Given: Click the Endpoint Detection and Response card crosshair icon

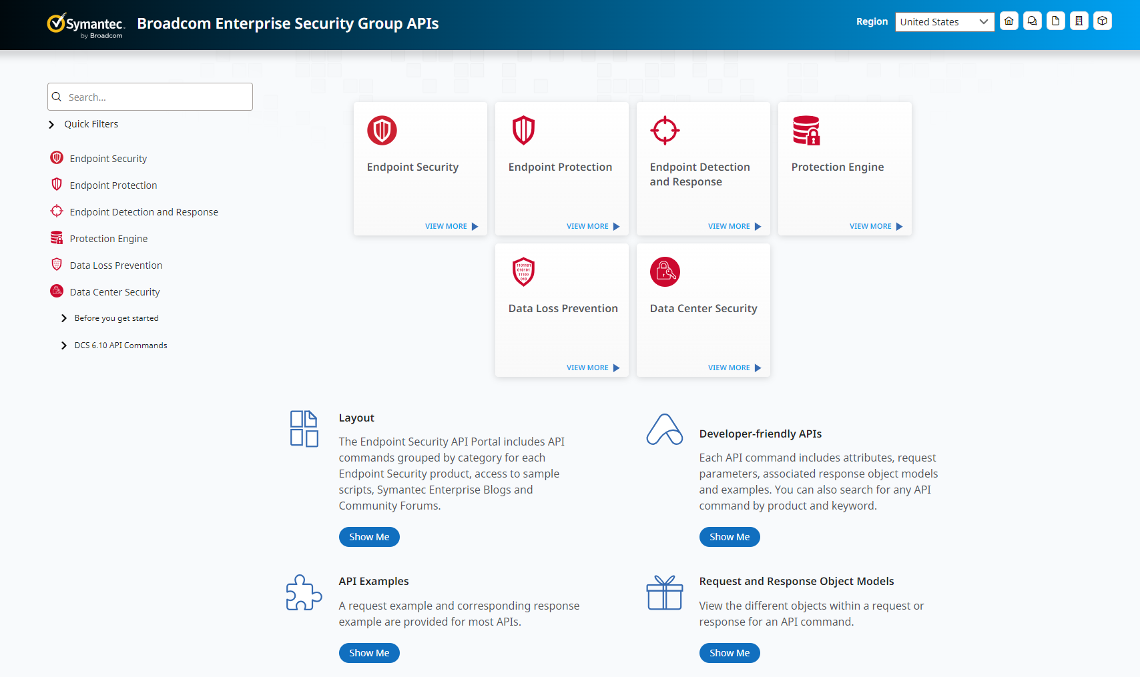Looking at the screenshot, I should click(665, 130).
